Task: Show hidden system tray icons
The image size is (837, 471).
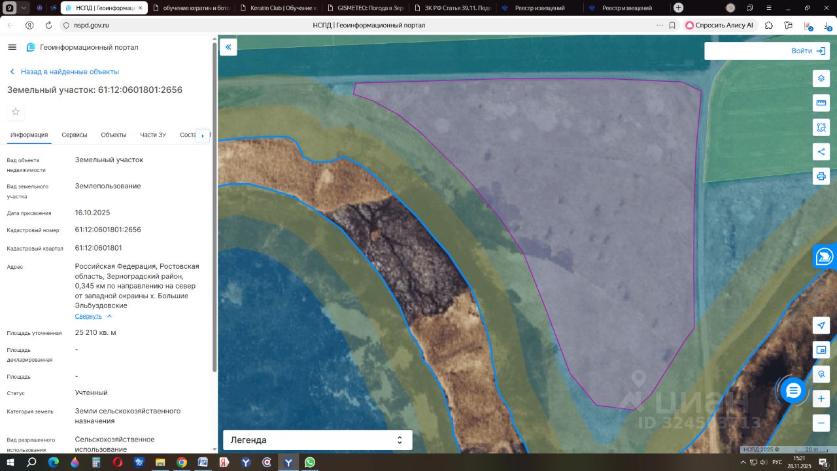Action: 743,462
